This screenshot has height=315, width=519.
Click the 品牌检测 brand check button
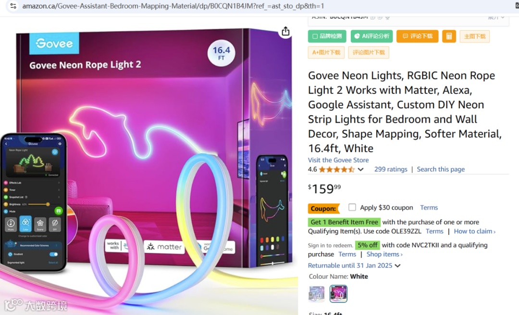point(327,36)
